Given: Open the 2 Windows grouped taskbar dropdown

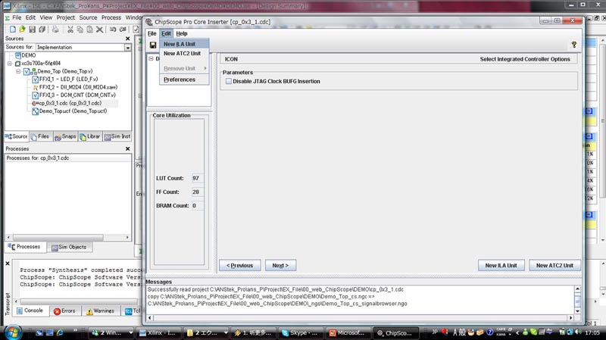Looking at the screenshot, I should (x=130, y=332).
